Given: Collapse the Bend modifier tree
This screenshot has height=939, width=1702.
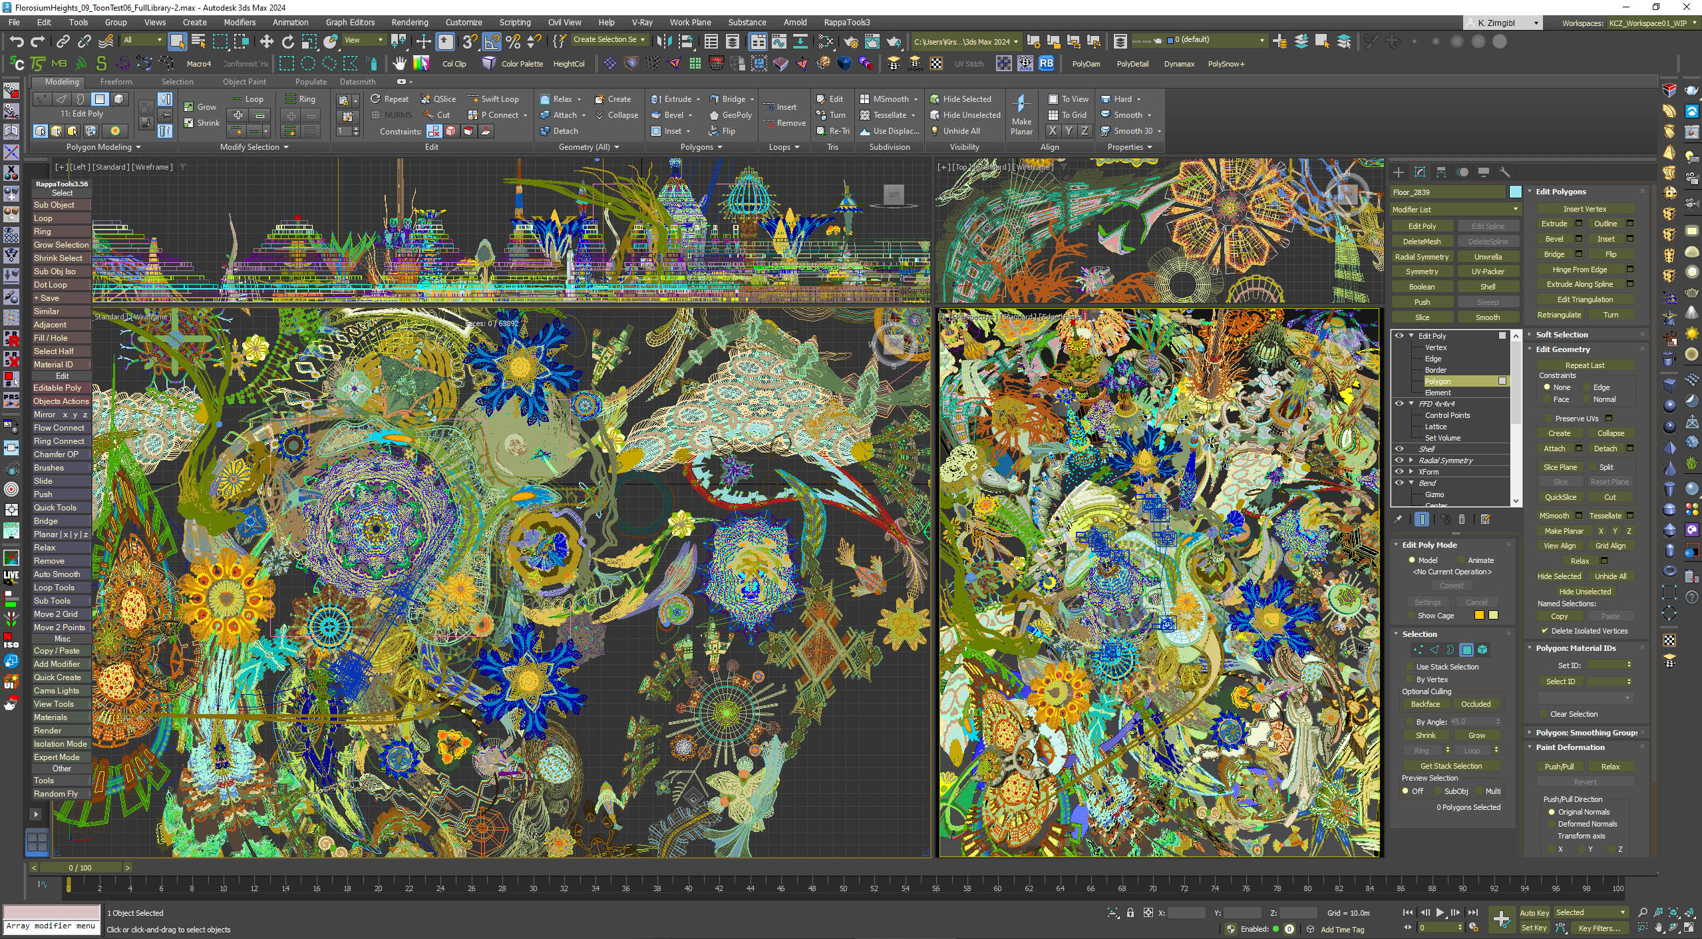Looking at the screenshot, I should point(1411,483).
